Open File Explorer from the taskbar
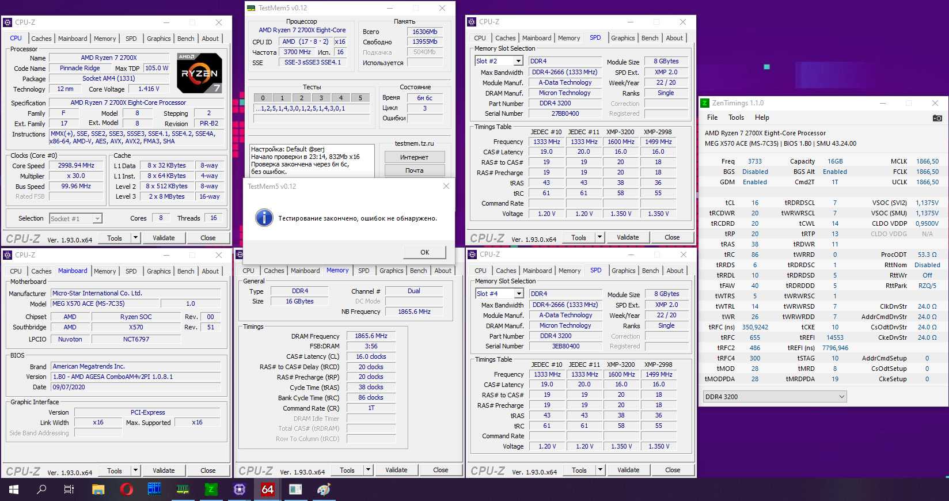Viewport: 949px width, 501px height. (x=98, y=489)
